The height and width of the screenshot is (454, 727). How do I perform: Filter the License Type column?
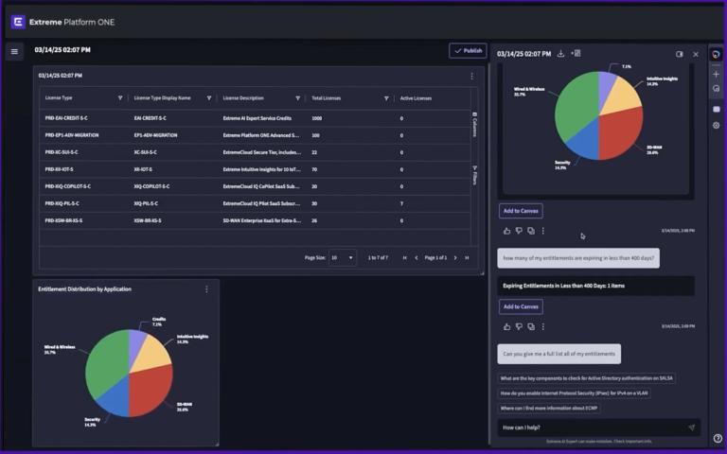point(120,98)
